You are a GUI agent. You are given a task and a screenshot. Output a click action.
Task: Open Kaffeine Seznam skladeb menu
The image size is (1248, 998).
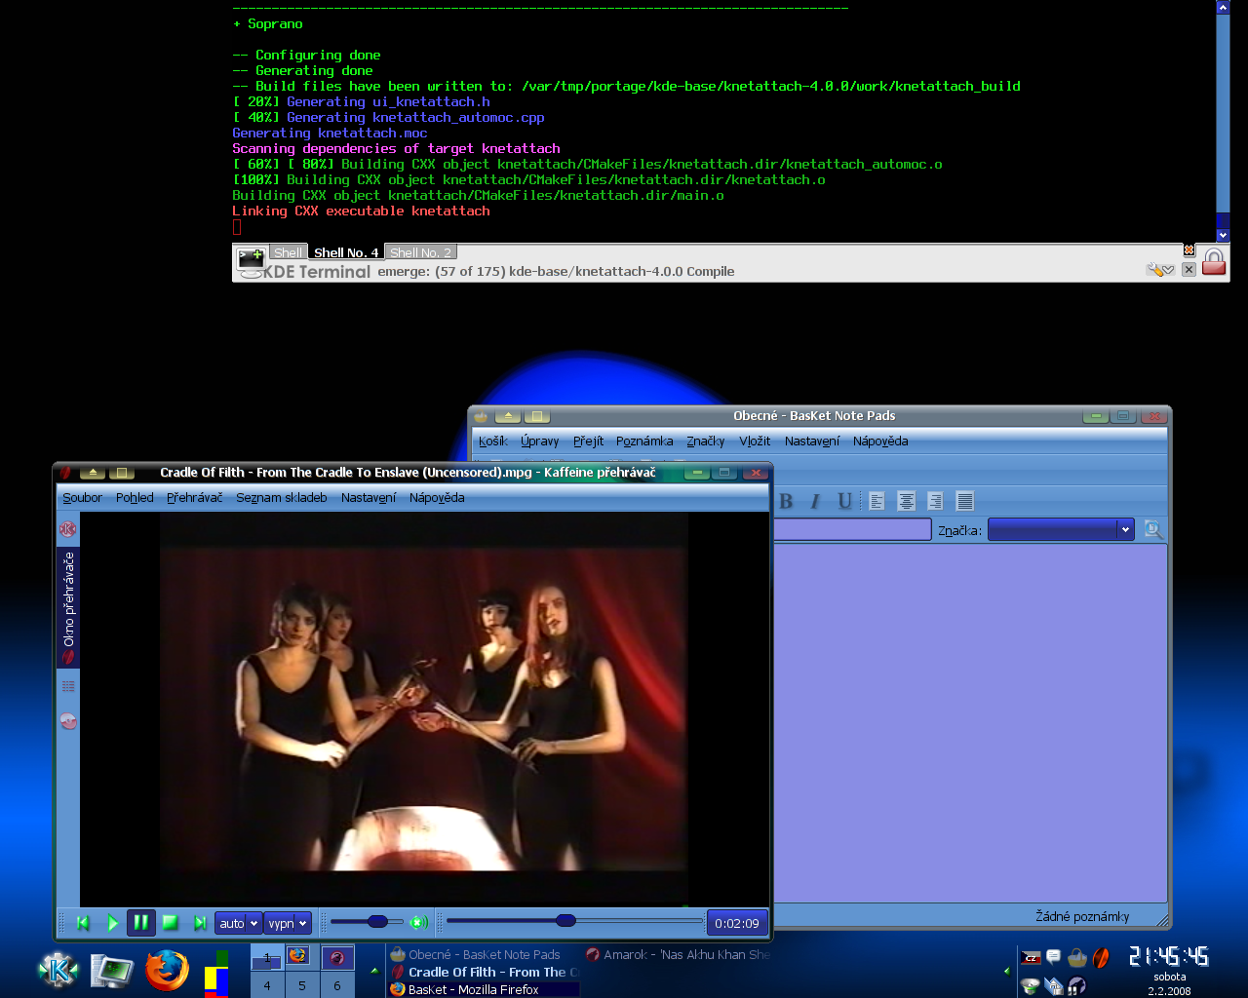coord(282,497)
